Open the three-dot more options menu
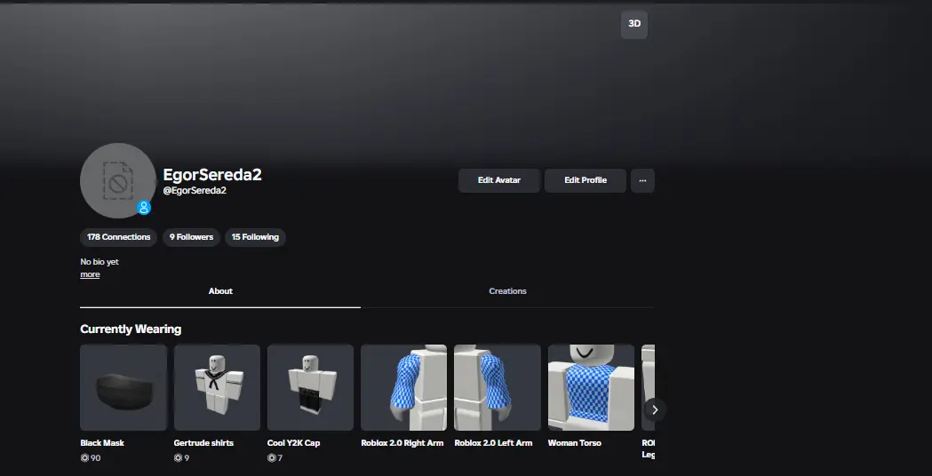 (641, 180)
